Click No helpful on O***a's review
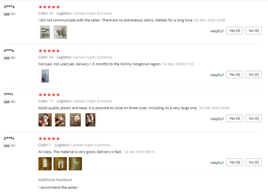 [x=254, y=31]
